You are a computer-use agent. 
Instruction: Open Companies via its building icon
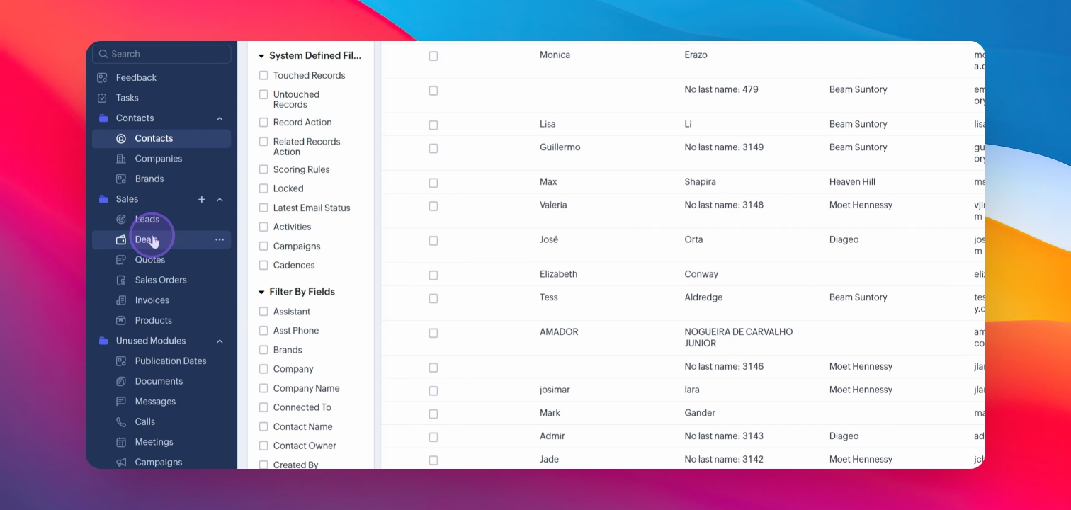pos(121,159)
